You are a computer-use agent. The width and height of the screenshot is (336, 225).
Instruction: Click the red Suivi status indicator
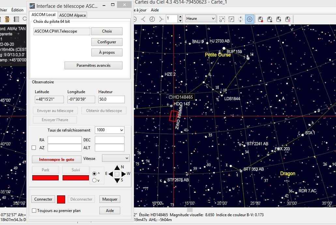click(x=76, y=178)
